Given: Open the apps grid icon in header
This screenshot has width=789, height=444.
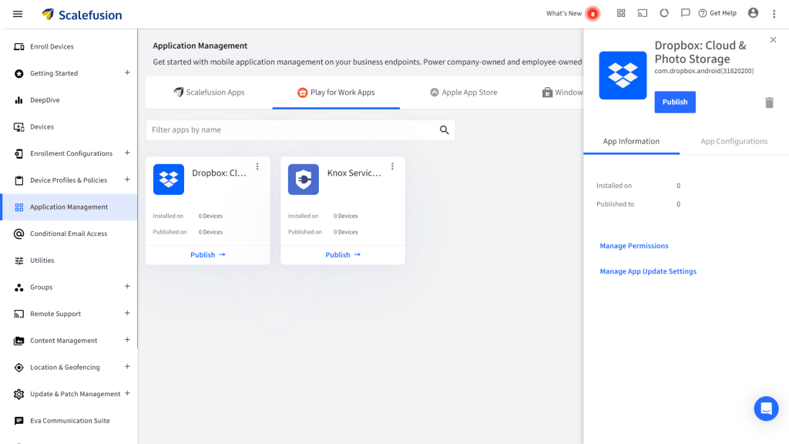Looking at the screenshot, I should click(x=621, y=13).
